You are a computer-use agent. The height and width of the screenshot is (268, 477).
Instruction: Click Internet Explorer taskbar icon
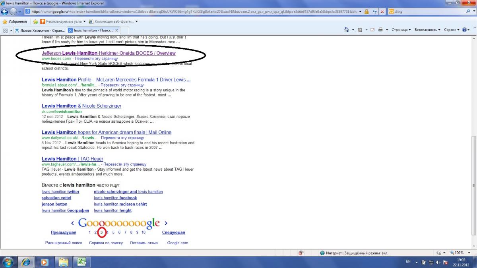click(x=27, y=262)
